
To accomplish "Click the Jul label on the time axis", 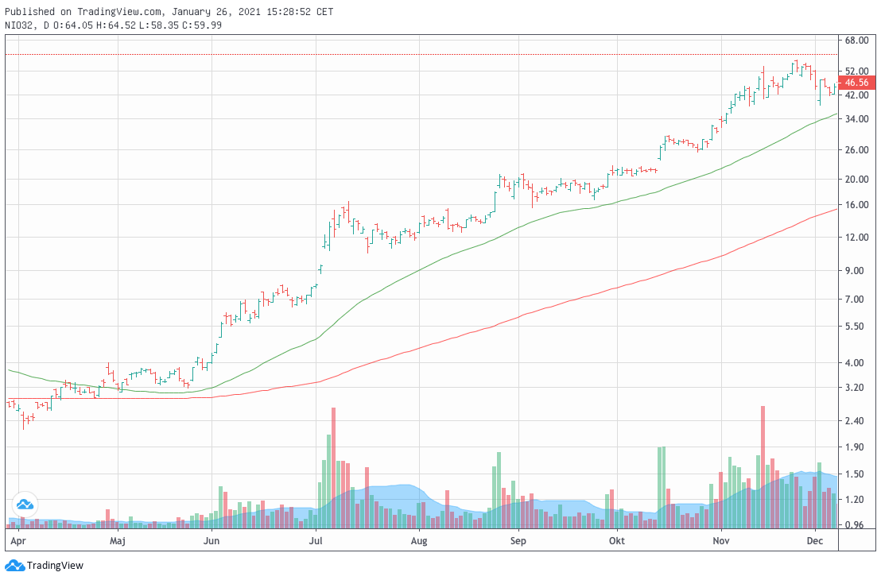I will pos(316,541).
